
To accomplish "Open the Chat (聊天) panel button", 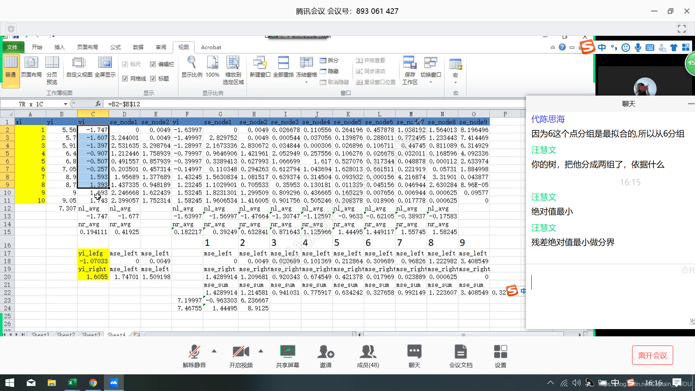I will point(414,356).
